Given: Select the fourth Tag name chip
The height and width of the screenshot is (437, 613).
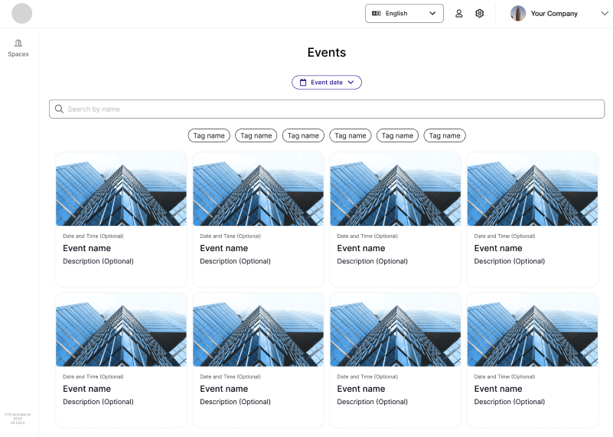Looking at the screenshot, I should 351,135.
